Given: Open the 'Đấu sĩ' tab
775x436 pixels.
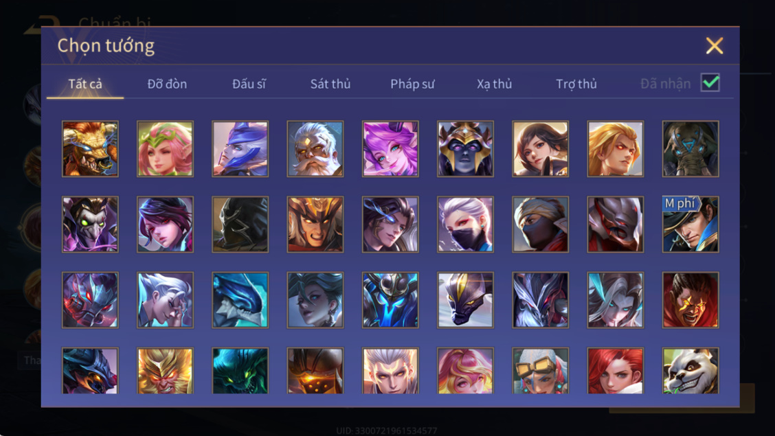Looking at the screenshot, I should pos(249,84).
